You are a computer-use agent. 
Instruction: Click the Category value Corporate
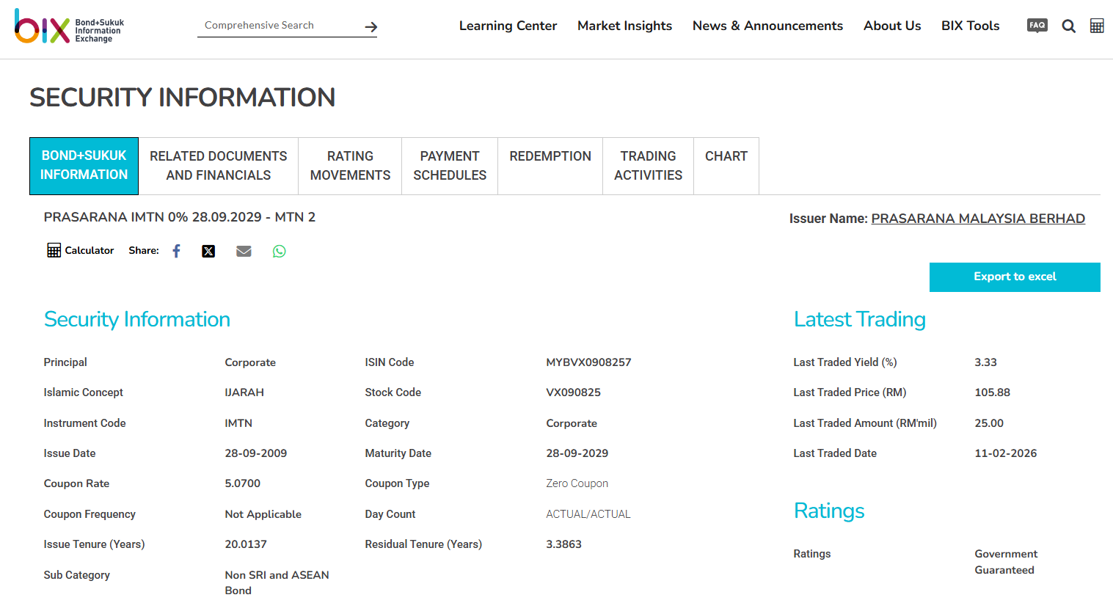[572, 423]
